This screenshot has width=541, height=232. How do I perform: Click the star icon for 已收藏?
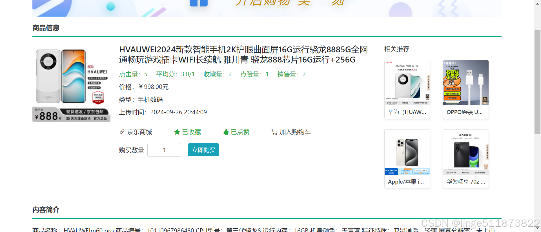click(x=177, y=132)
